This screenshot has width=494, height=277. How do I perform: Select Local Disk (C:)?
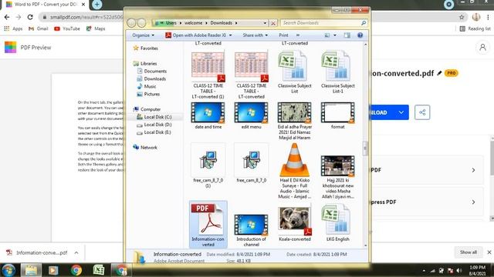[x=154, y=117]
